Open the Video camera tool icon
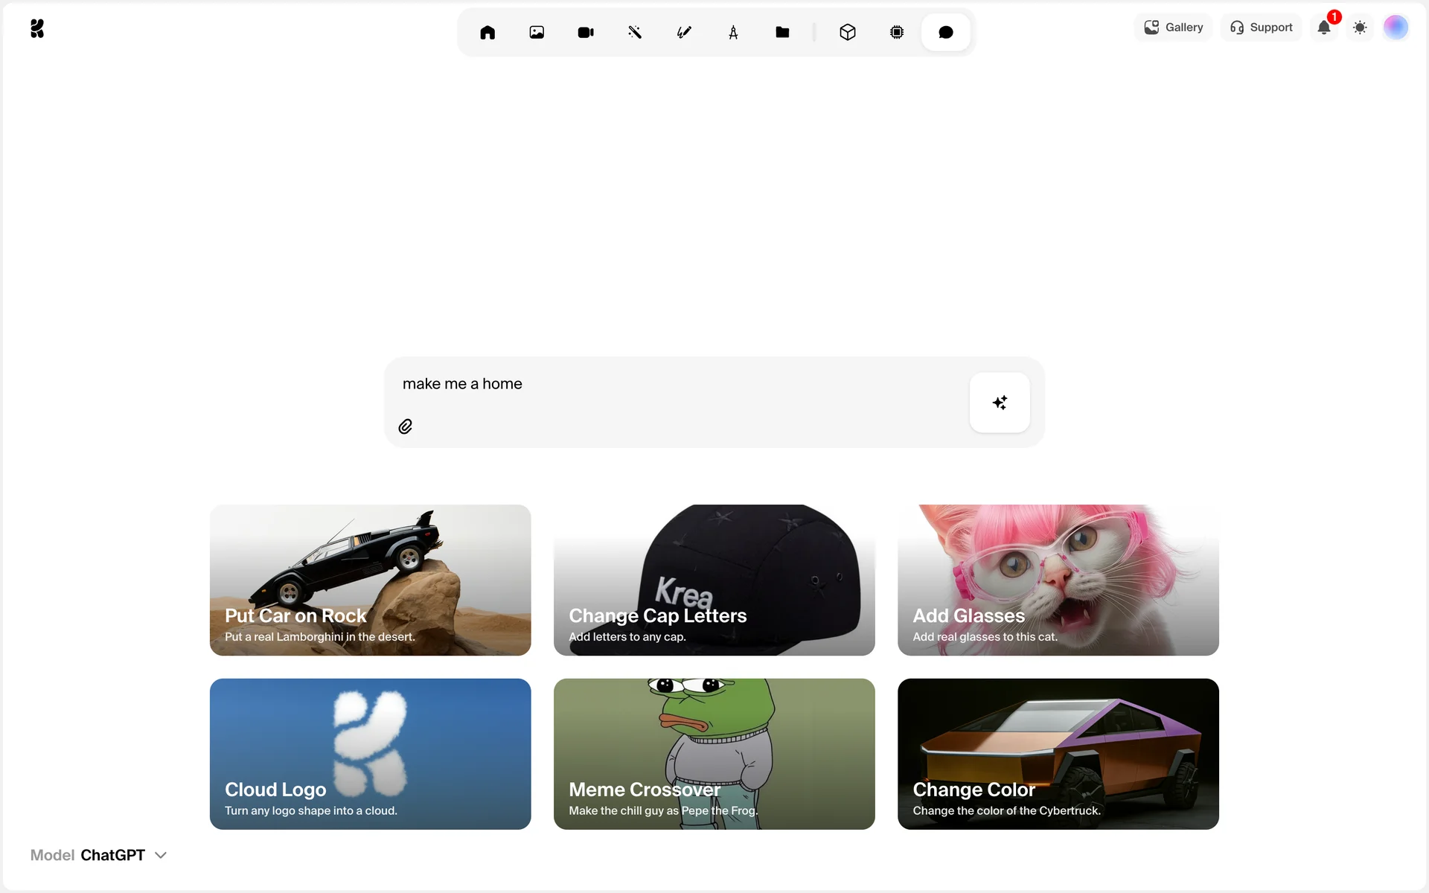The height and width of the screenshot is (893, 1429). point(586,32)
